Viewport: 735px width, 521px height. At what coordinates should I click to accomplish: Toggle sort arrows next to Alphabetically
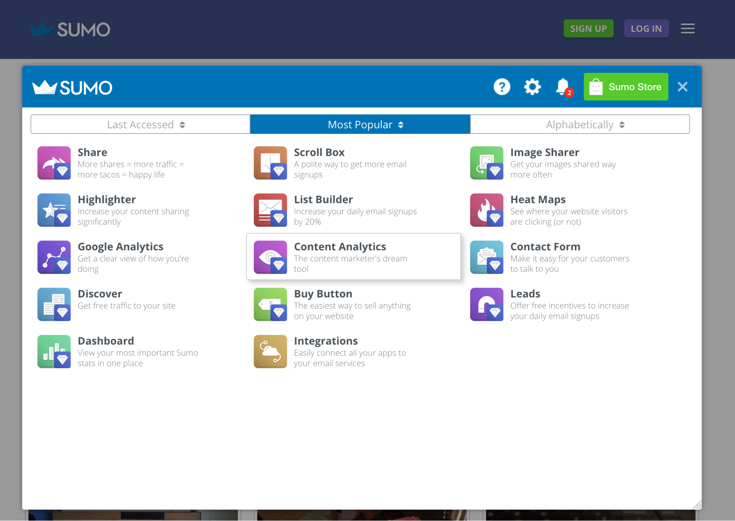coord(622,125)
